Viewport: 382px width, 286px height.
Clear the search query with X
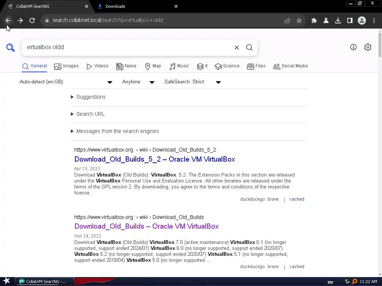coord(237,48)
